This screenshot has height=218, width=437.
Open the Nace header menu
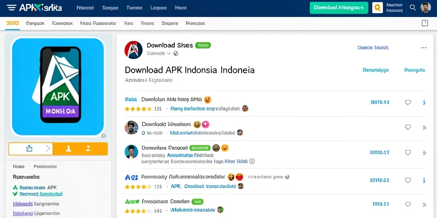click(x=181, y=8)
